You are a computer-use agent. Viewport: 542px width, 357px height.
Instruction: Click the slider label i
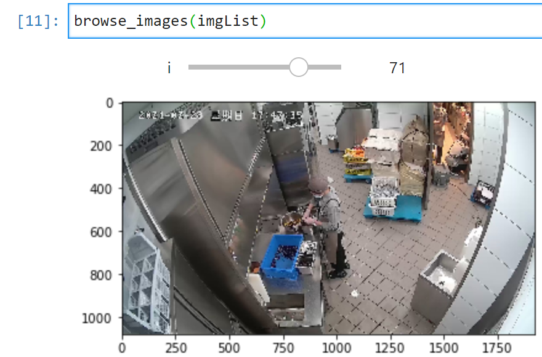point(169,68)
